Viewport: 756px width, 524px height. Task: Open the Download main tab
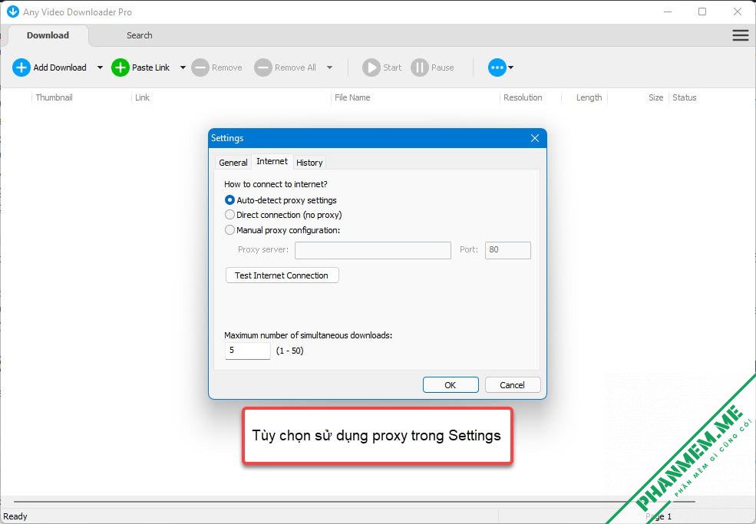pyautogui.click(x=48, y=35)
